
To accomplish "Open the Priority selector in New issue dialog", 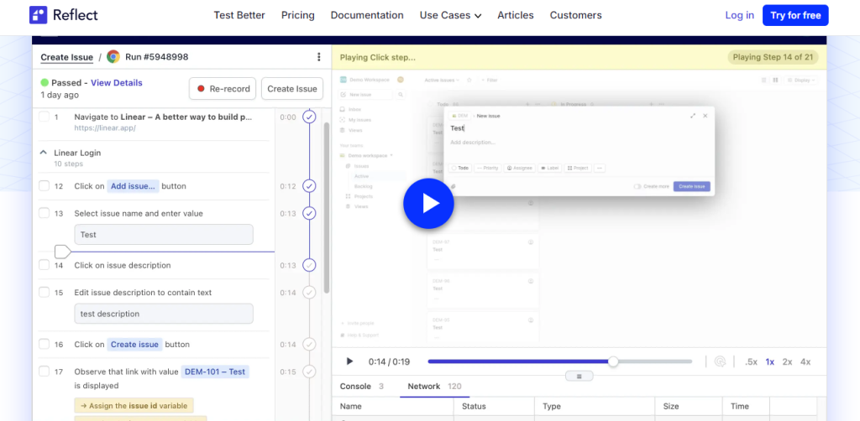I will (x=488, y=168).
